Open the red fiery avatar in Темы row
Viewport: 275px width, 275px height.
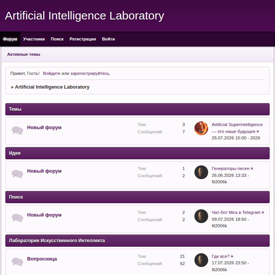(201, 128)
